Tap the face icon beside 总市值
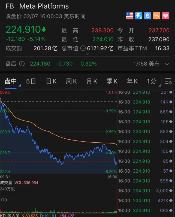Viewport: 175px width, 217px height. pyautogui.click(x=83, y=48)
